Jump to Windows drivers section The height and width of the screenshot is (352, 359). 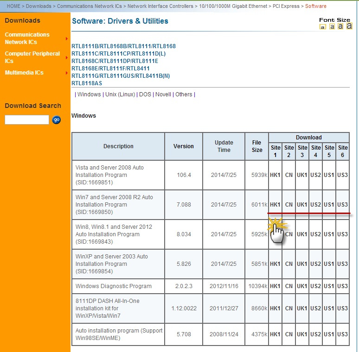(x=89, y=94)
